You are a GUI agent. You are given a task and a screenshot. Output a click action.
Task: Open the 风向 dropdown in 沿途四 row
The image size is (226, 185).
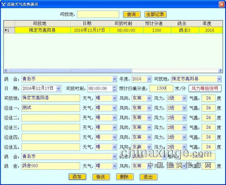pos(149,137)
